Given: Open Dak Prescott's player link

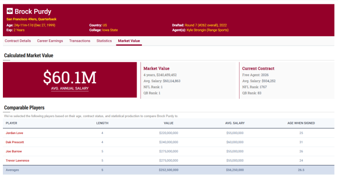Looking at the screenshot, I should point(14,142).
